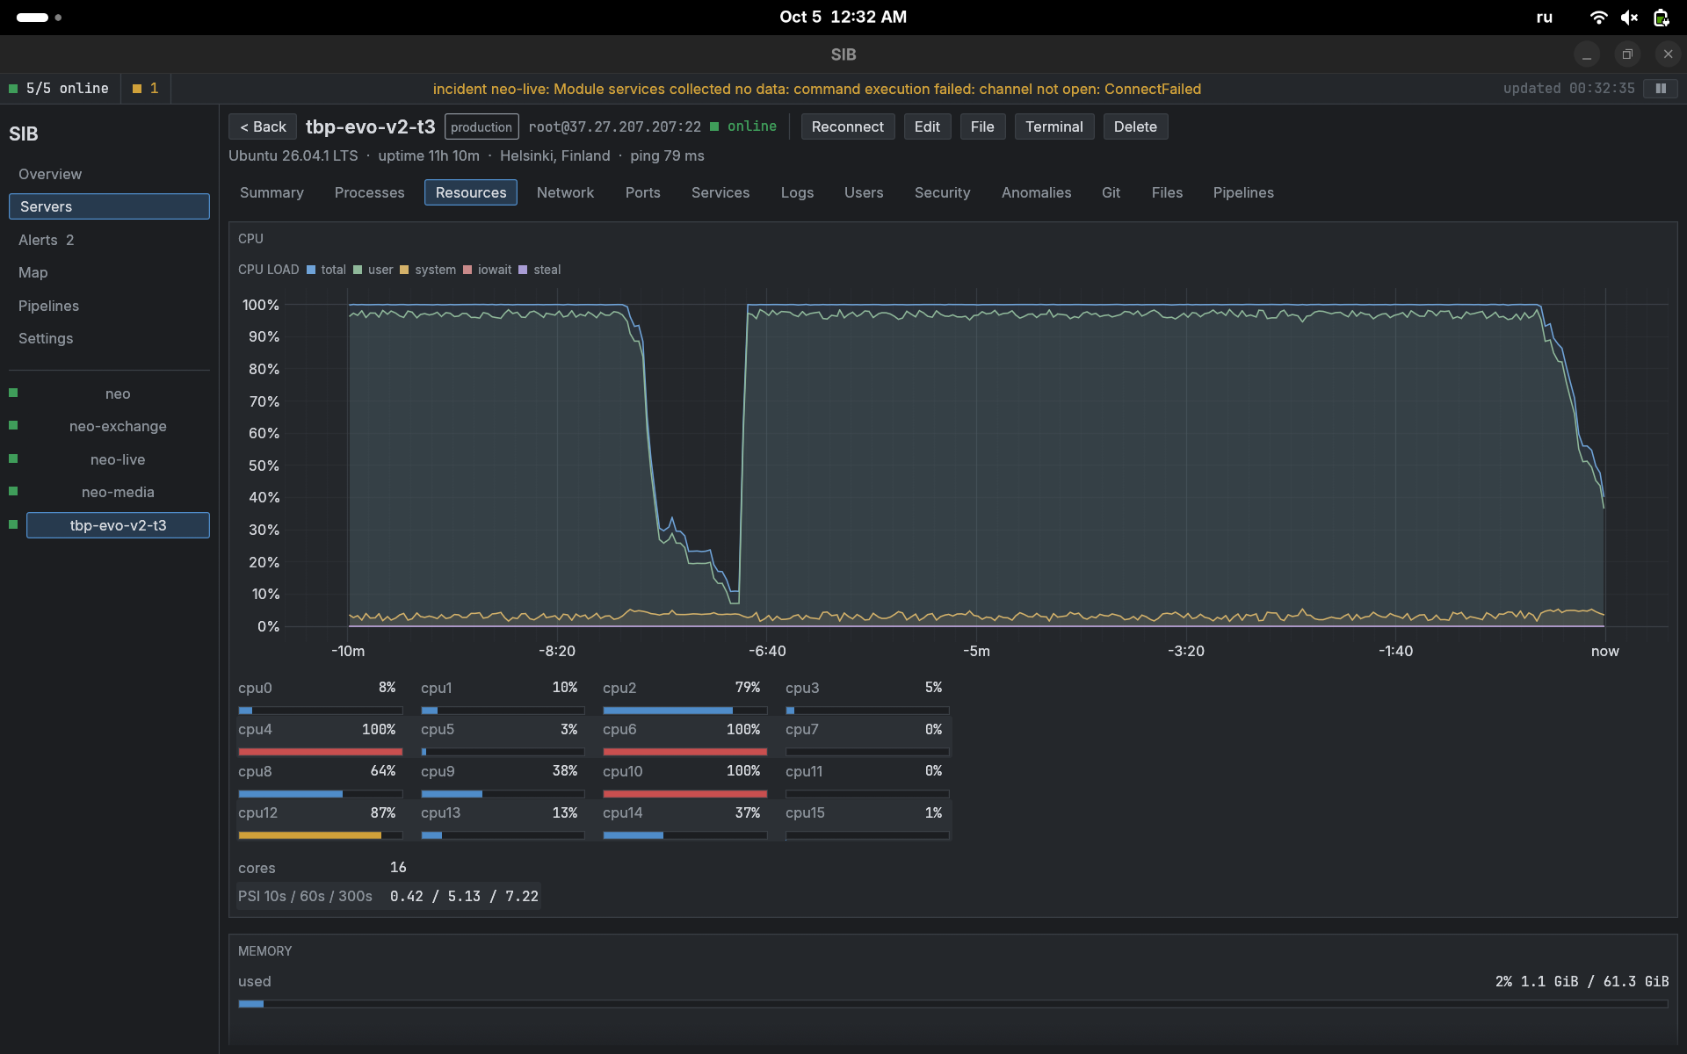This screenshot has height=1054, width=1687.
Task: Toggle the system series in CPU legend
Action: tap(428, 270)
